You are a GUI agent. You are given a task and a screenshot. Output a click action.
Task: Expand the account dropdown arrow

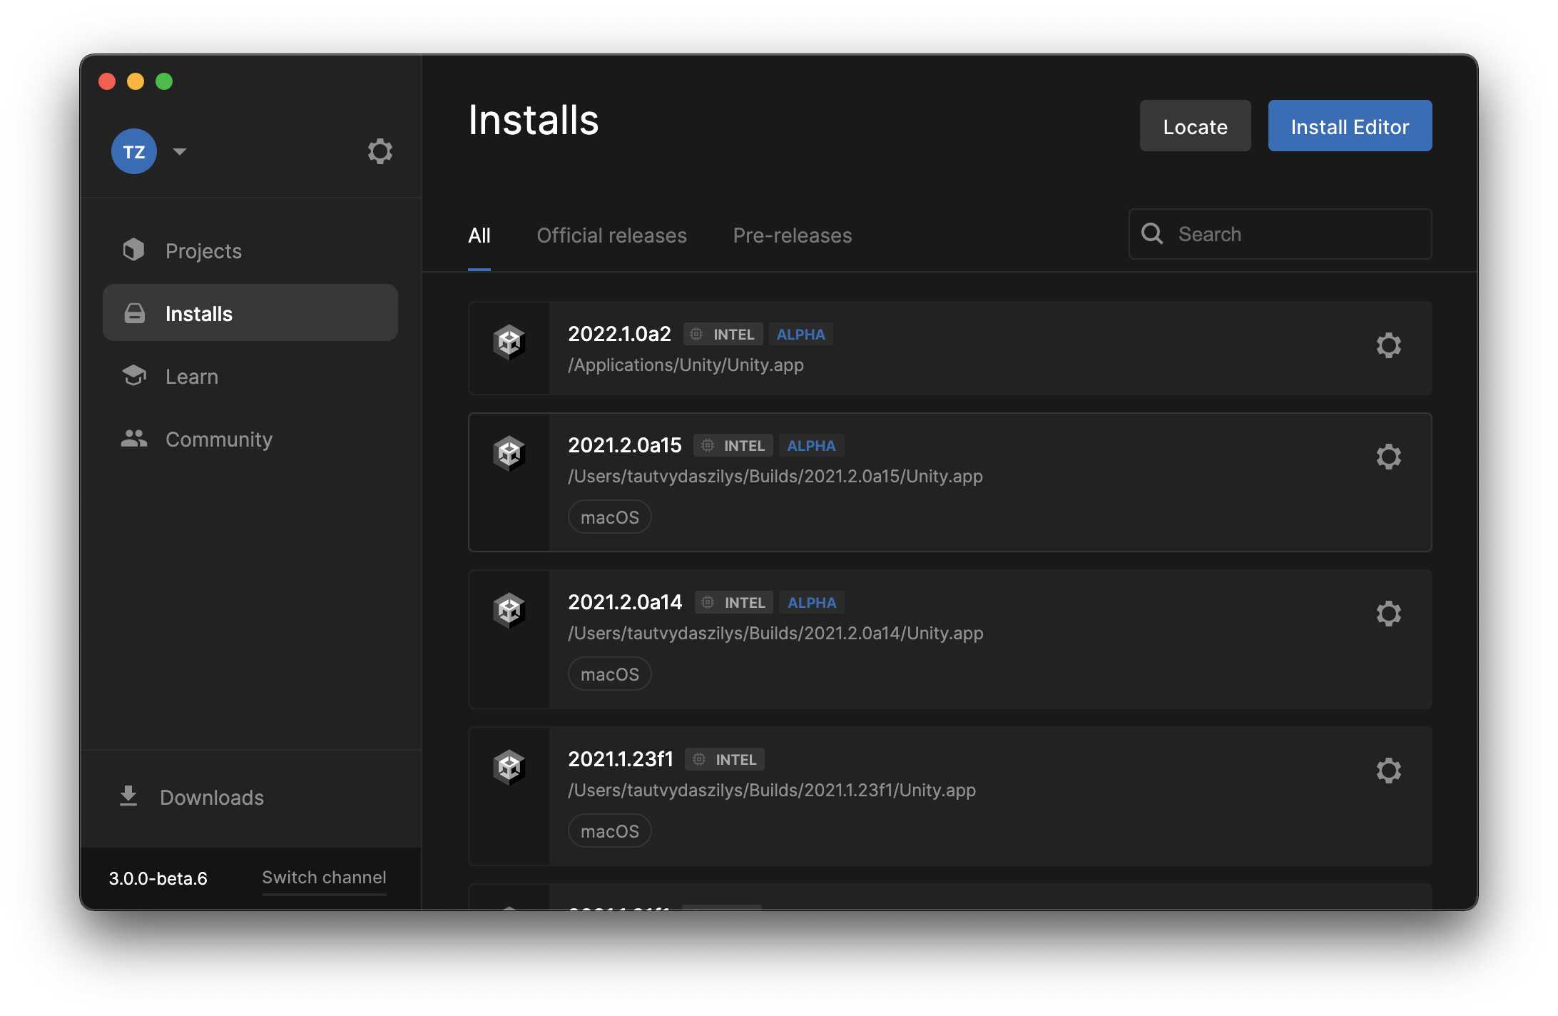click(x=180, y=151)
